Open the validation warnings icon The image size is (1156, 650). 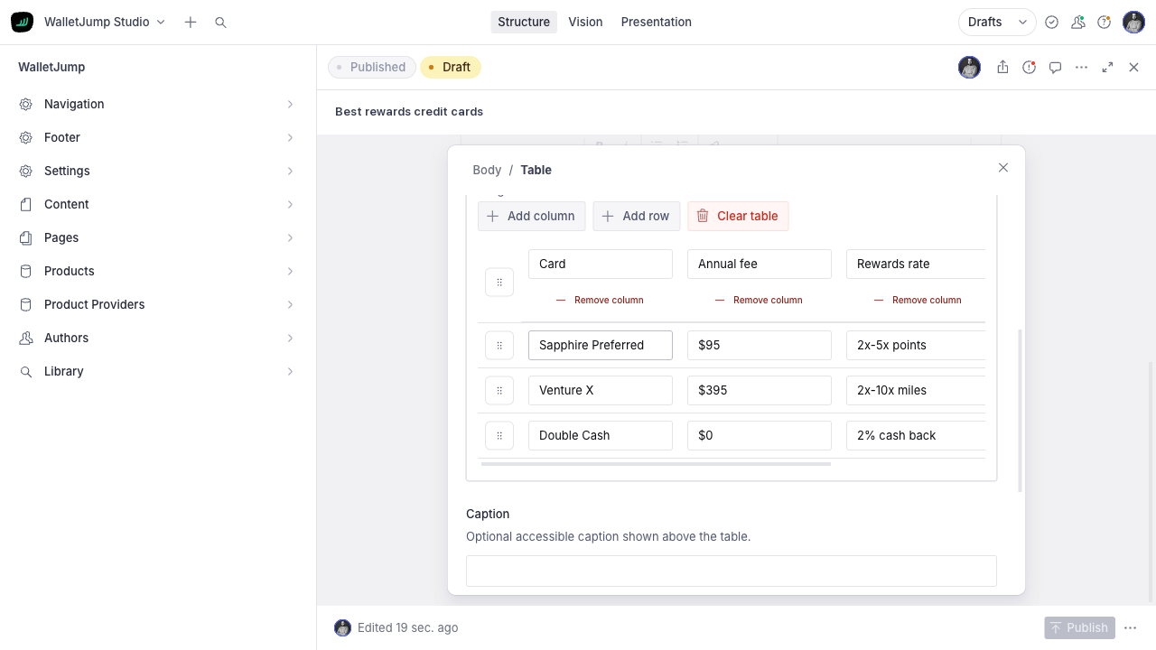(x=1029, y=67)
